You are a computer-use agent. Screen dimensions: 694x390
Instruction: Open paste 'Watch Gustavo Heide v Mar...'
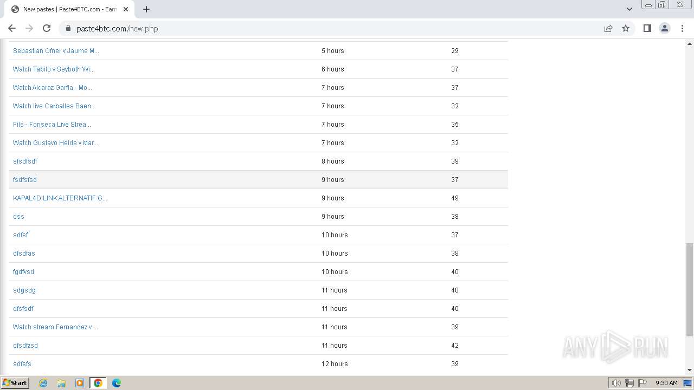(55, 143)
